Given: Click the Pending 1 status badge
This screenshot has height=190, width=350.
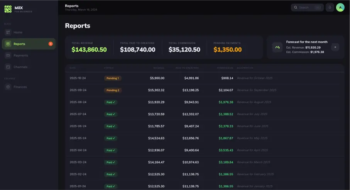Looking at the screenshot, I should tap(112, 78).
